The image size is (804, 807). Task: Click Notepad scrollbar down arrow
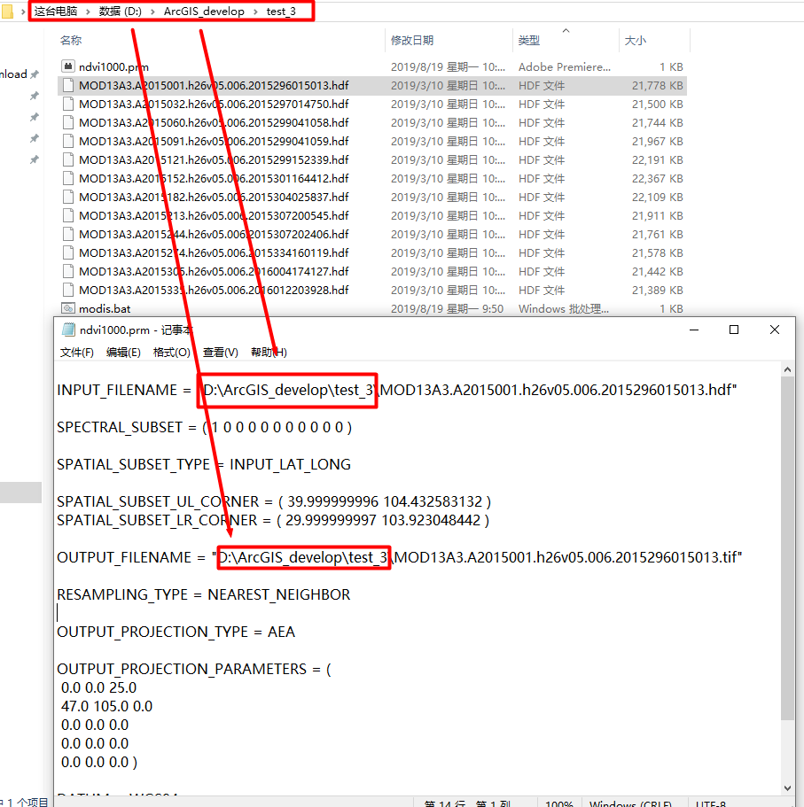tap(787, 788)
